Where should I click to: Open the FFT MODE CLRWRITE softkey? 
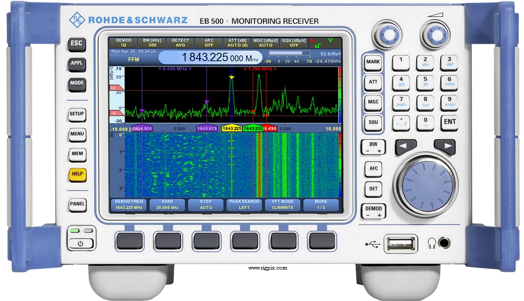[x=282, y=205]
